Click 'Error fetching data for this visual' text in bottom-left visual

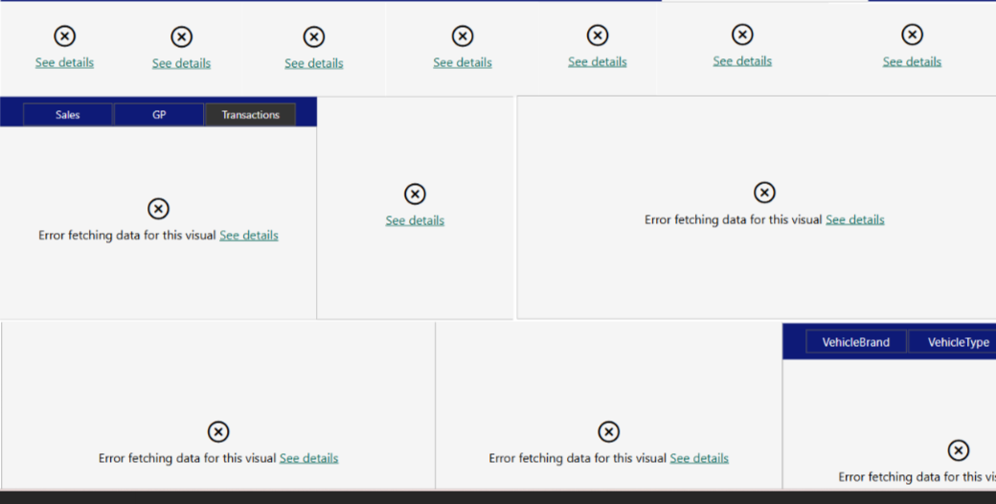click(x=188, y=458)
